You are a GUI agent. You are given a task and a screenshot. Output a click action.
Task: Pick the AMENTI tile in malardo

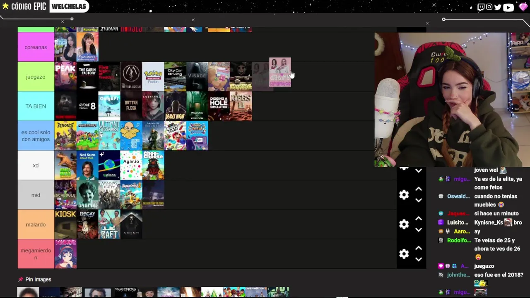pyautogui.click(x=131, y=224)
